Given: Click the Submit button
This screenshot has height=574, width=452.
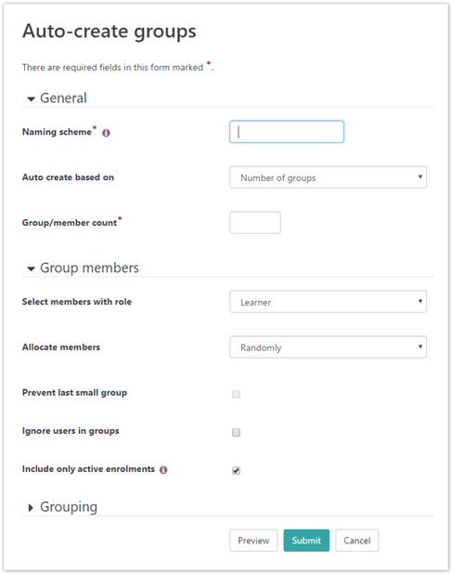Looking at the screenshot, I should 306,541.
